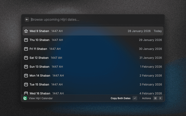The height and width of the screenshot is (116, 186).
Task: Click the star icon for Wed 9 Shaban
Action: point(26,31)
